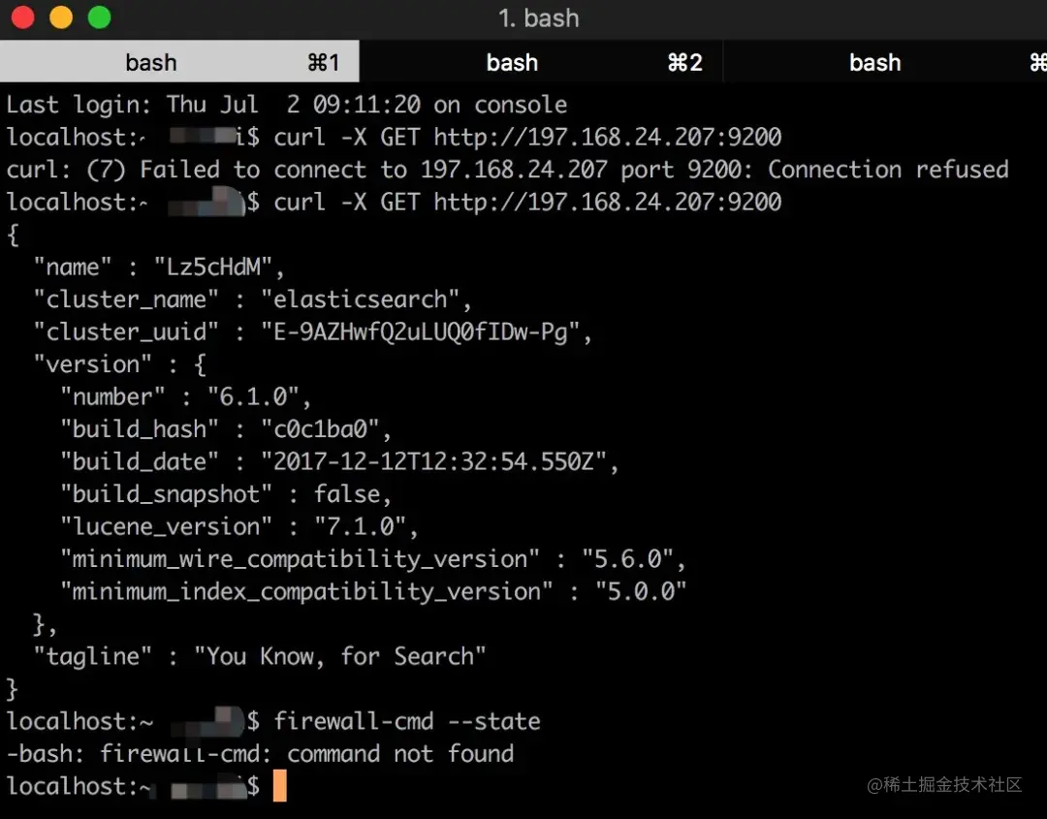Image resolution: width=1047 pixels, height=819 pixels.
Task: Switch to the second bash tab
Action: 512,61
